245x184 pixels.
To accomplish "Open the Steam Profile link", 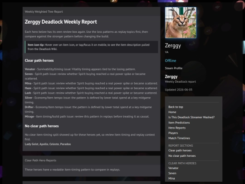I will pyautogui.click(x=174, y=68).
